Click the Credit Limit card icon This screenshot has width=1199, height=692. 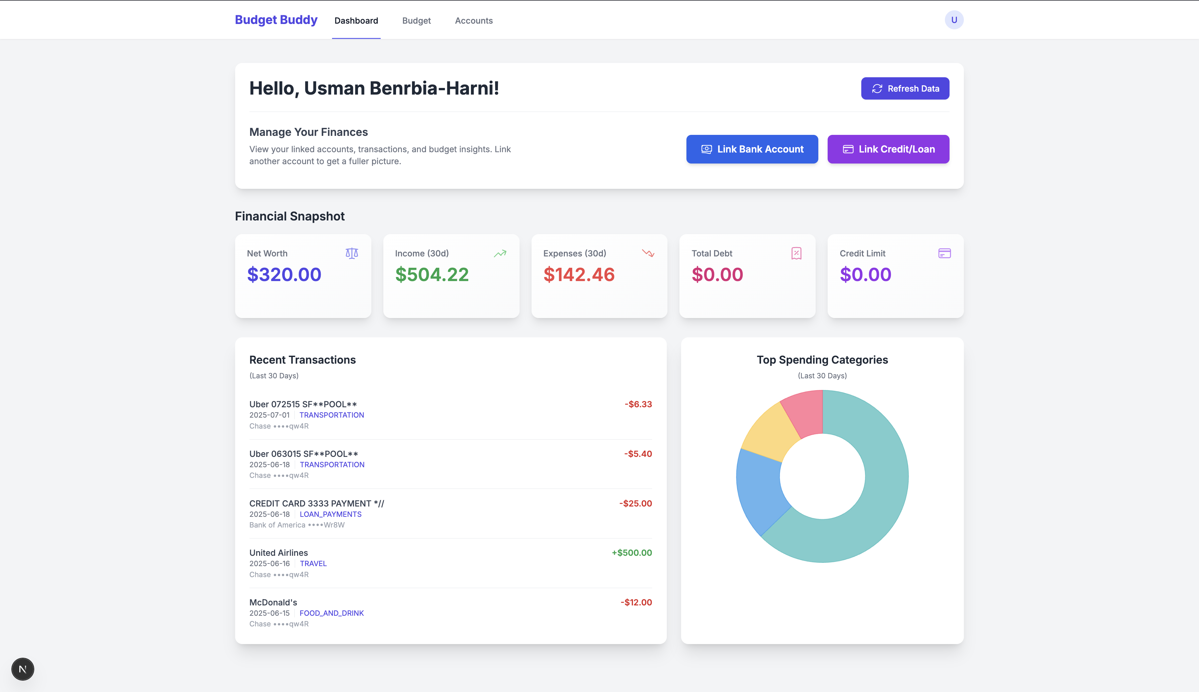[x=944, y=253]
